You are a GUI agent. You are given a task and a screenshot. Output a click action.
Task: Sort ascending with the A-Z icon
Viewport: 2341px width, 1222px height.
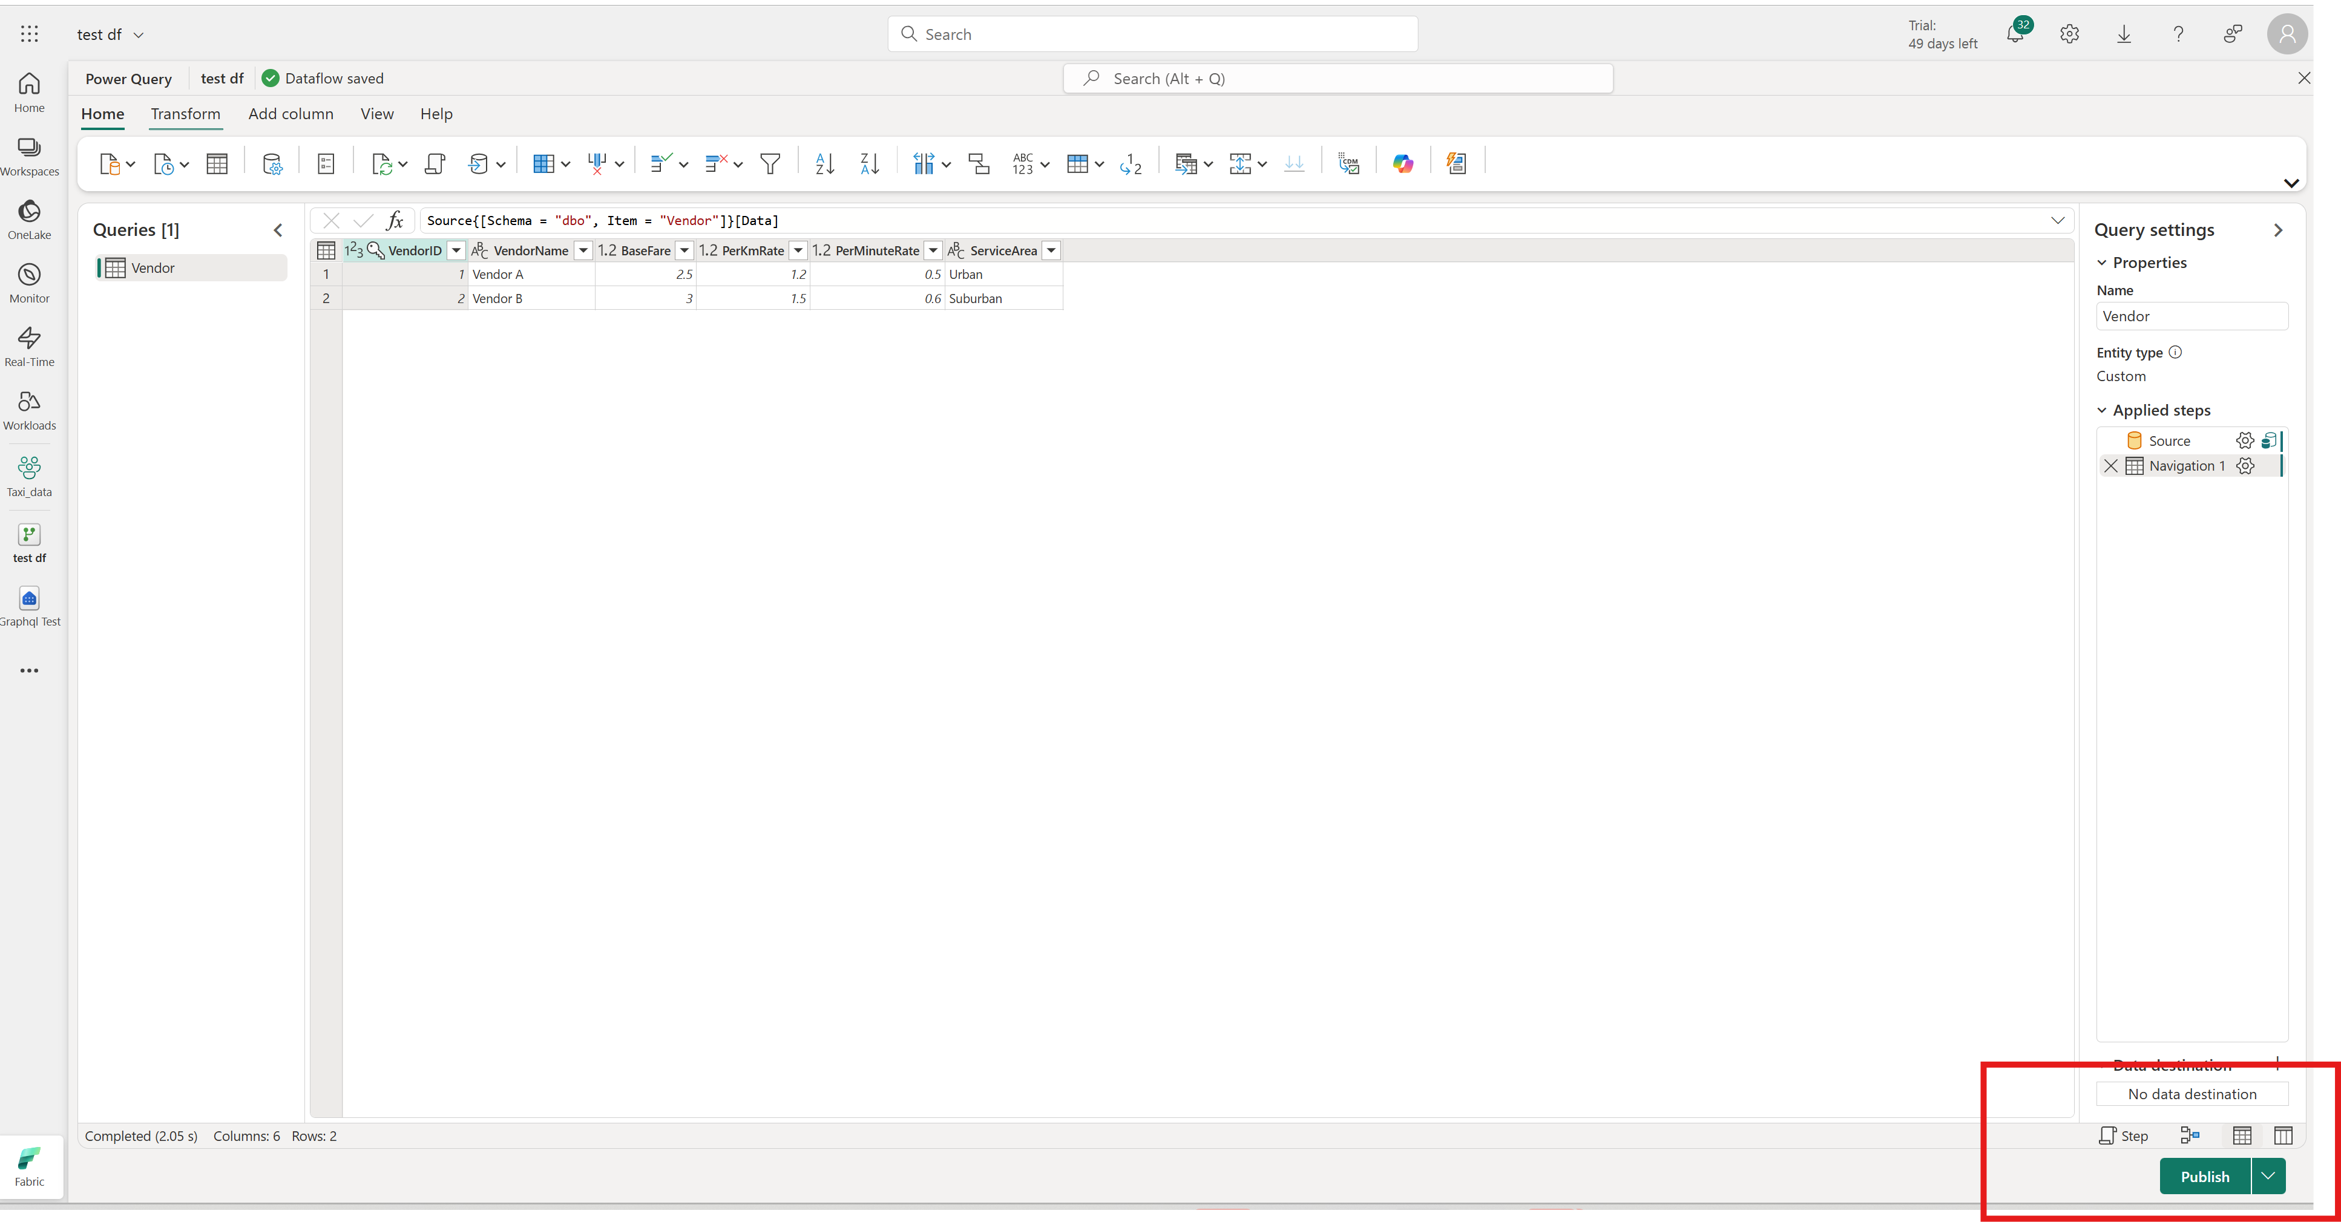pyautogui.click(x=824, y=163)
